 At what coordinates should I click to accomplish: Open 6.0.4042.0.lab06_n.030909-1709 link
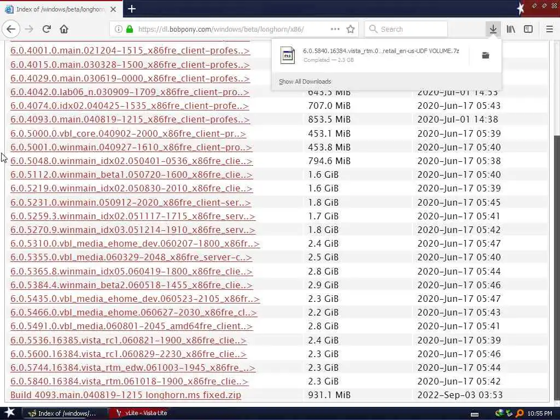[130, 92]
